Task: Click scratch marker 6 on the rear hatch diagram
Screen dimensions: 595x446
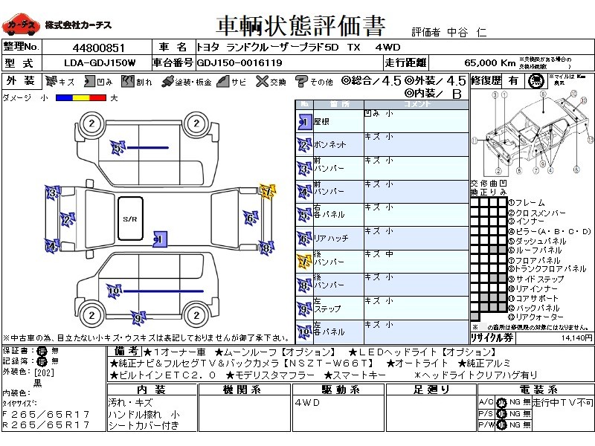Action: [x=251, y=218]
